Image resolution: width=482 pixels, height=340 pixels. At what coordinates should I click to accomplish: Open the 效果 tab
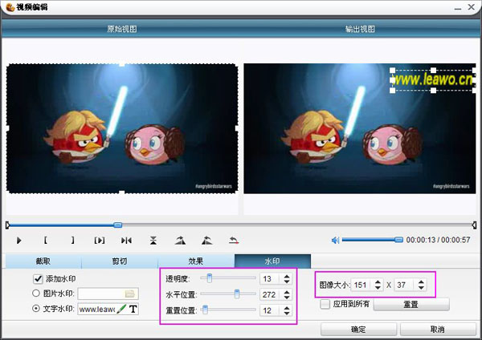point(196,261)
